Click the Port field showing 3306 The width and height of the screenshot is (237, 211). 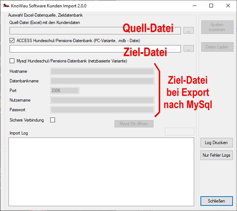coord(64,91)
